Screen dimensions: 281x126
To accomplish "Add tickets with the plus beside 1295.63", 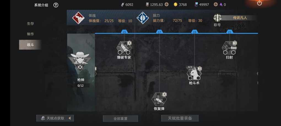I will [166, 4].
